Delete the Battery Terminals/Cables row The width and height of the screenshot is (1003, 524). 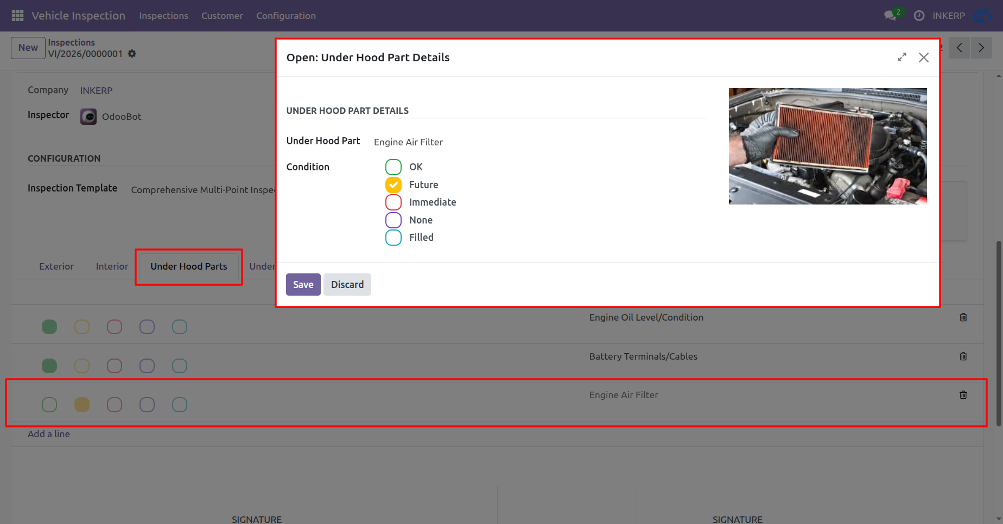[x=963, y=356]
